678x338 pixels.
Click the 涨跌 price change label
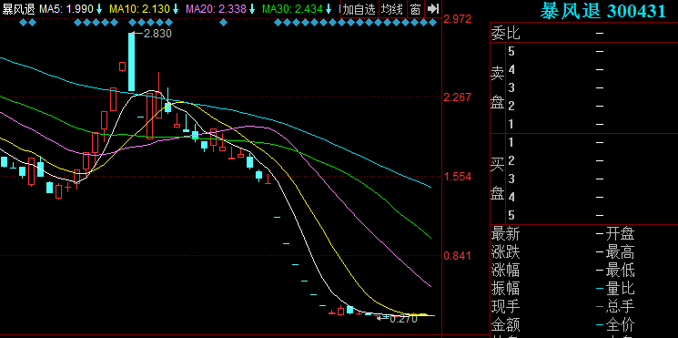coord(505,251)
